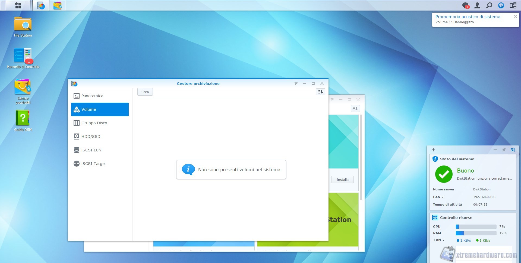
Task: Expand the LAN dropdown in Controllo risorse
Action: (x=439, y=240)
